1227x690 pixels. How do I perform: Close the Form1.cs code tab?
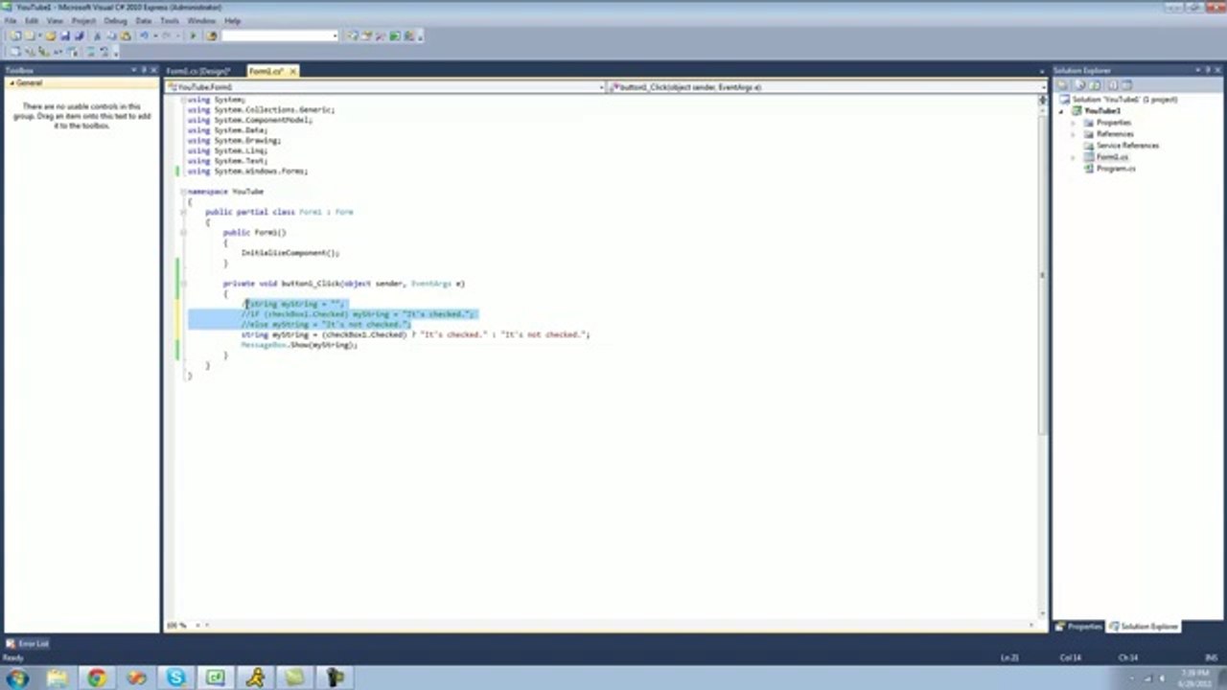(x=292, y=71)
